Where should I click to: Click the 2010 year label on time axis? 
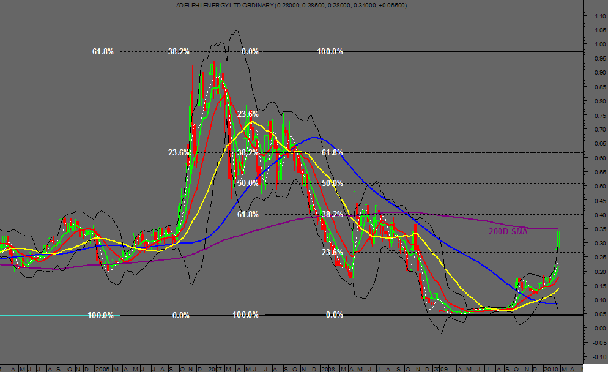[551, 368]
